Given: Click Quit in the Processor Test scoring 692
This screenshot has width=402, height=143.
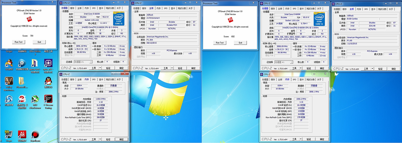Looking at the screenshot, I should 240,43.
